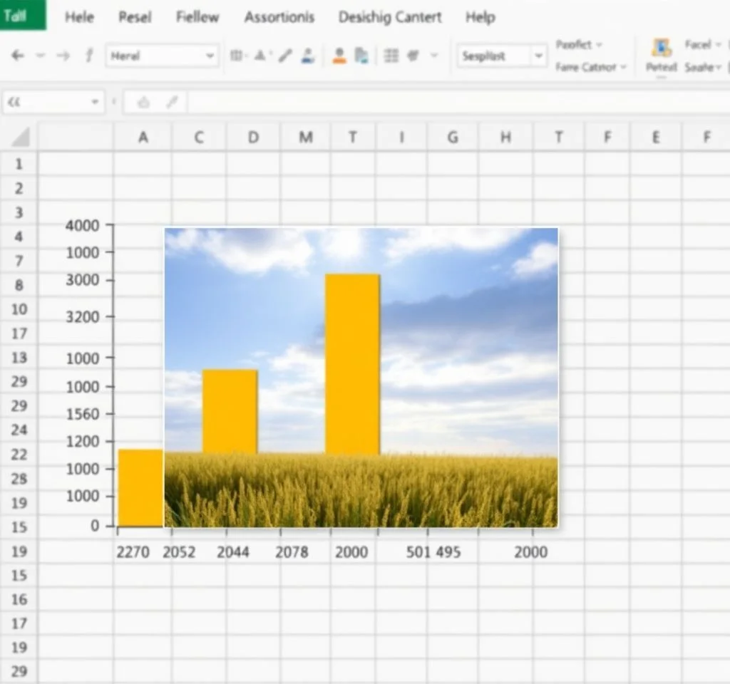Select the tallest yellow chart bar
The height and width of the screenshot is (684, 730).
coord(352,363)
